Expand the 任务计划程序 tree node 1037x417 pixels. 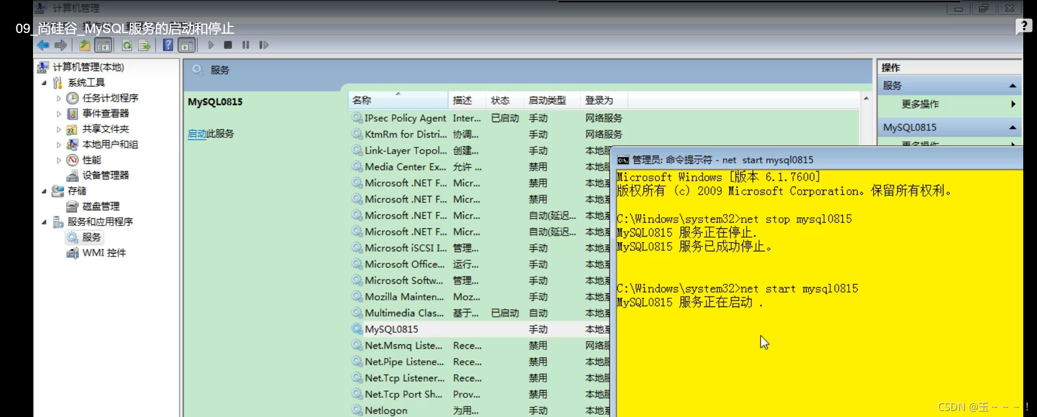click(59, 98)
